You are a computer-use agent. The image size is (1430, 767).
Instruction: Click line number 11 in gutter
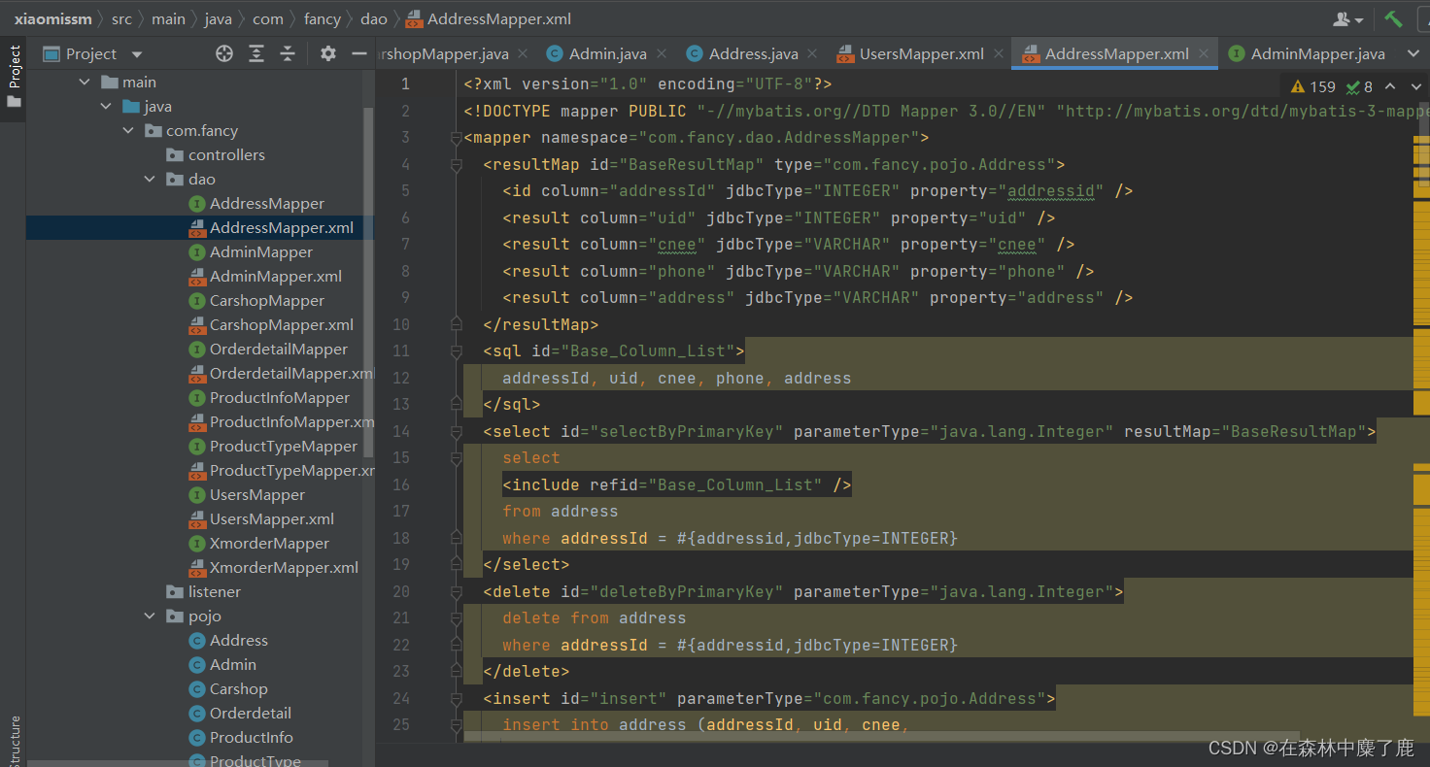[x=401, y=351]
